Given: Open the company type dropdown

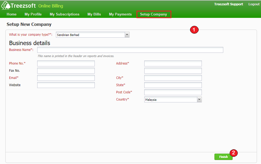Looking at the screenshot, I should tap(93, 35).
